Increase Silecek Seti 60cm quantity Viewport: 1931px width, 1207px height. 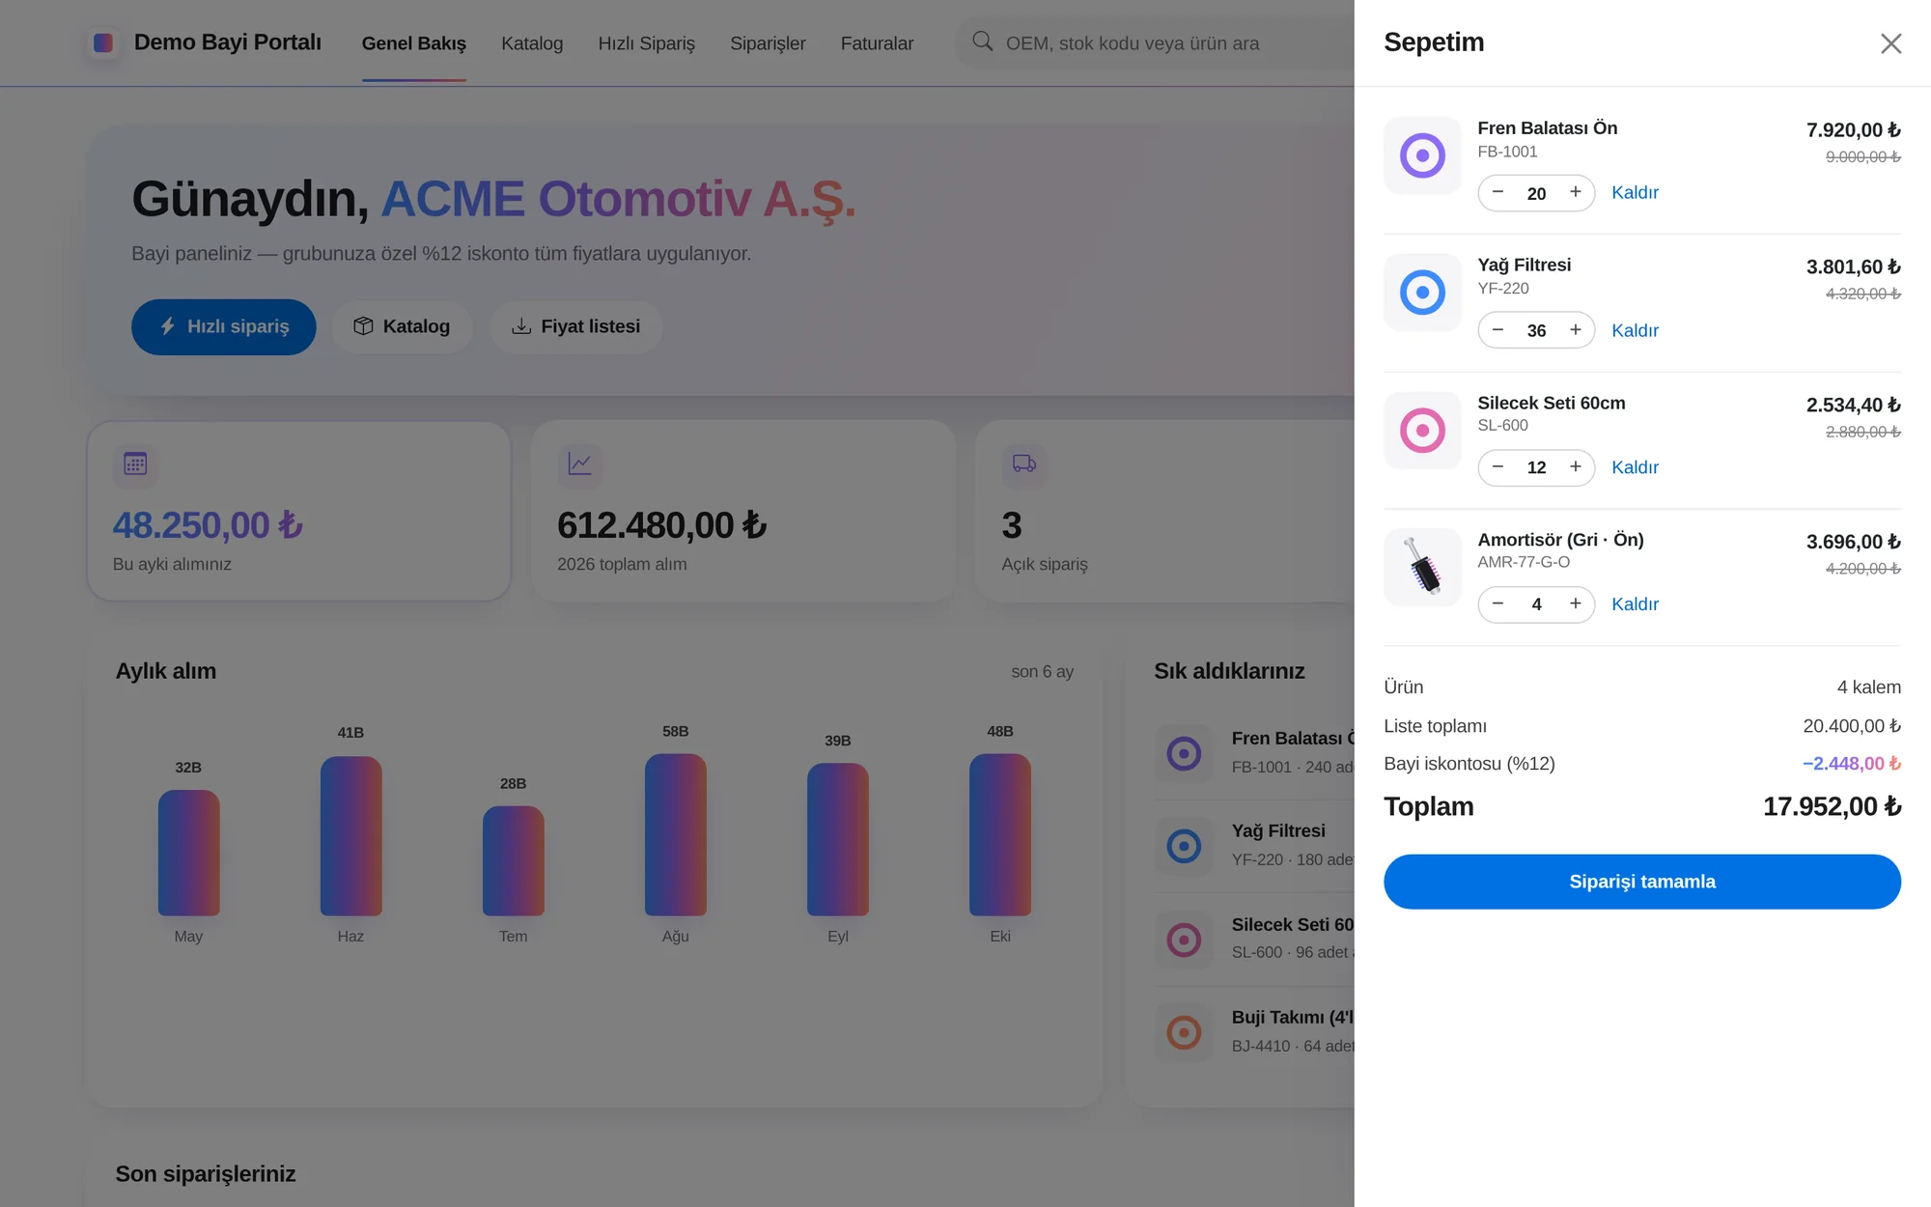pyautogui.click(x=1575, y=467)
